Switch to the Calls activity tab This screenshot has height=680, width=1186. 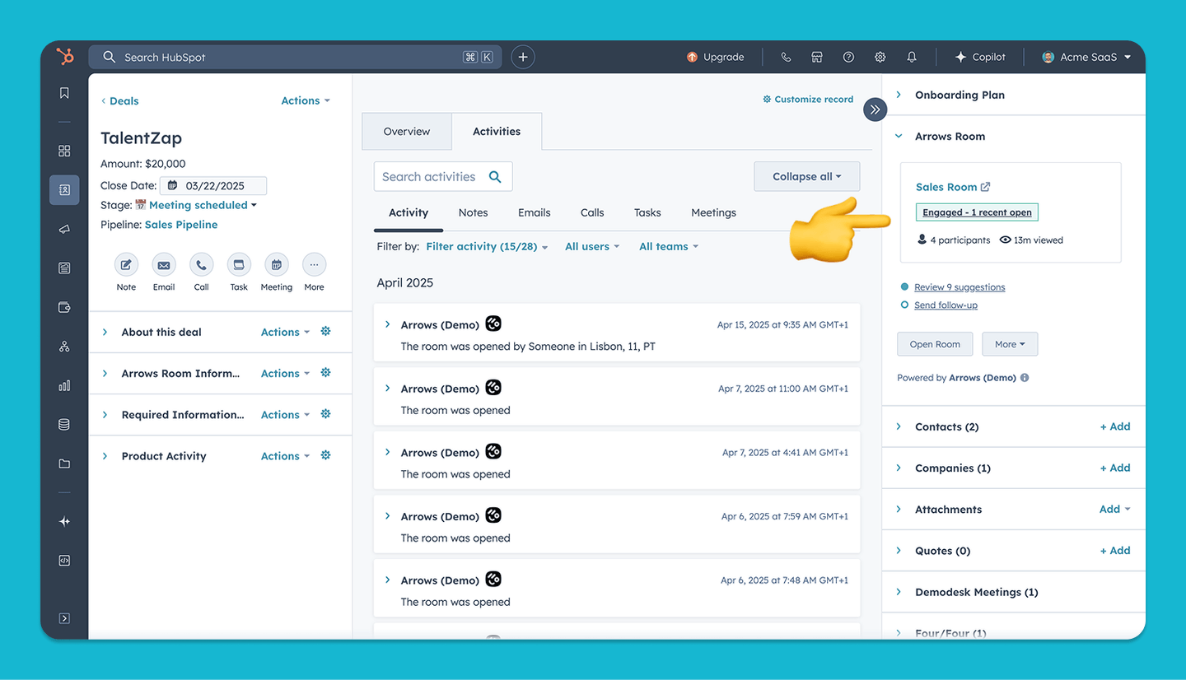click(x=592, y=212)
